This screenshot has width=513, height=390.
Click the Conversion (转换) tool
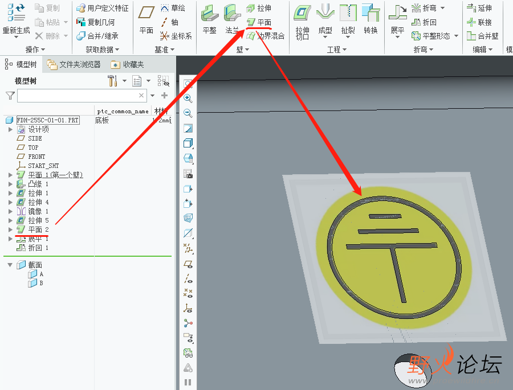coord(370,19)
